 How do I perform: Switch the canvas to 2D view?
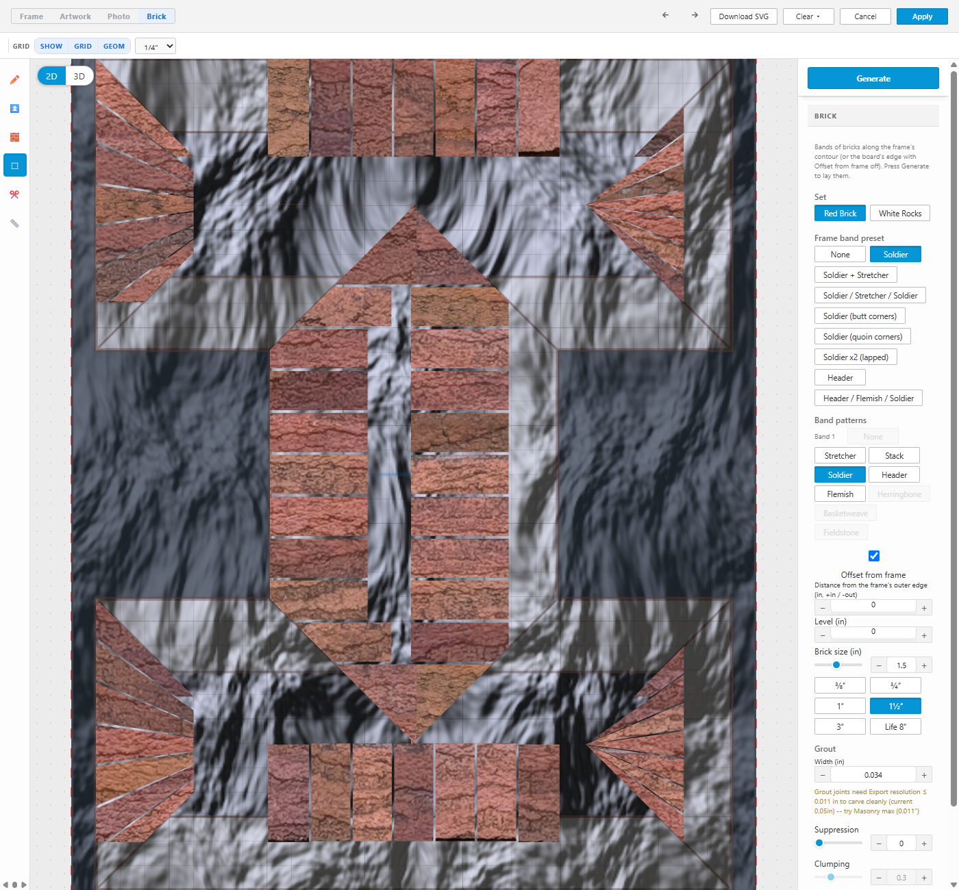(x=51, y=76)
